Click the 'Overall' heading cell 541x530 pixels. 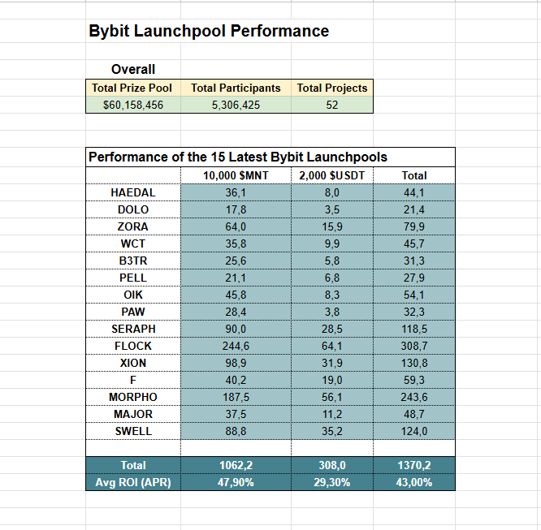(133, 69)
